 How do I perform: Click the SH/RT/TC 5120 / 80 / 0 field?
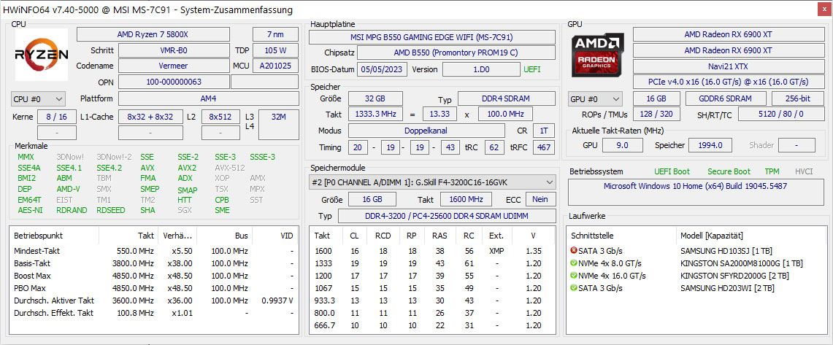(780, 114)
